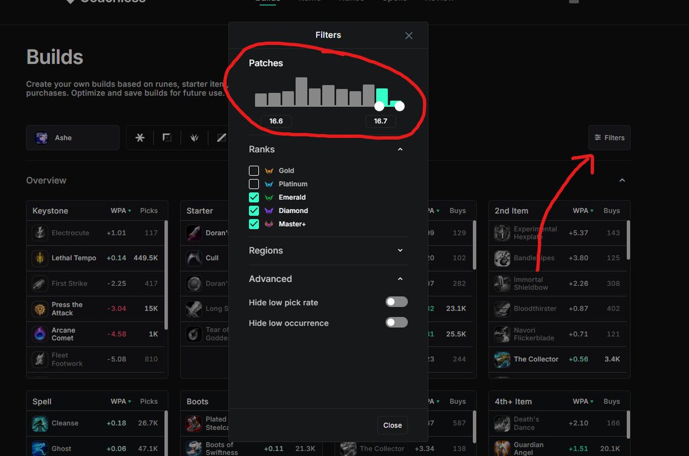Open the Filters button on the page

click(609, 138)
